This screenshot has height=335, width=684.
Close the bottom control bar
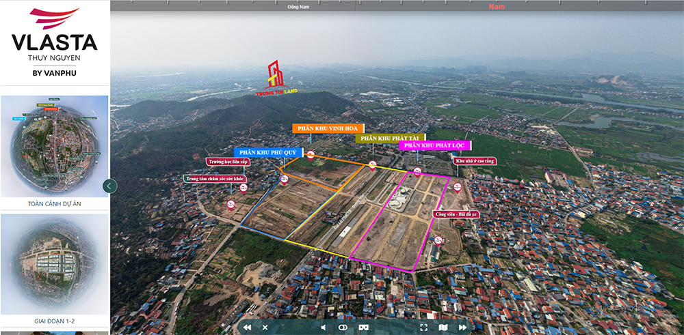(x=265, y=327)
